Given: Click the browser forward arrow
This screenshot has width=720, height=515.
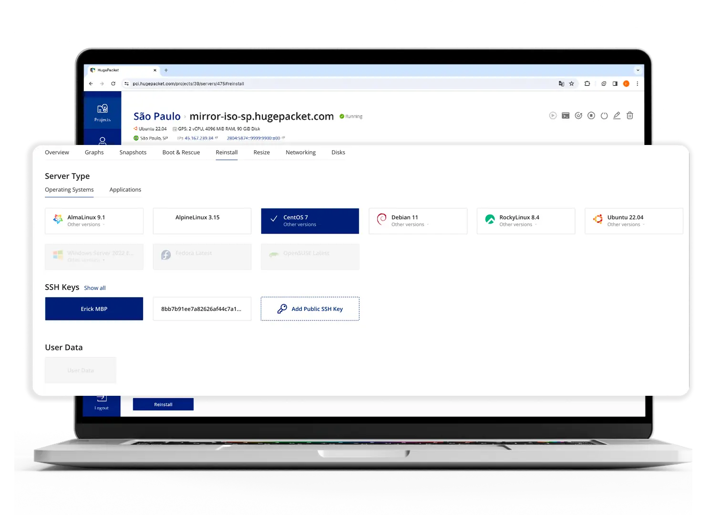Looking at the screenshot, I should [x=102, y=83].
